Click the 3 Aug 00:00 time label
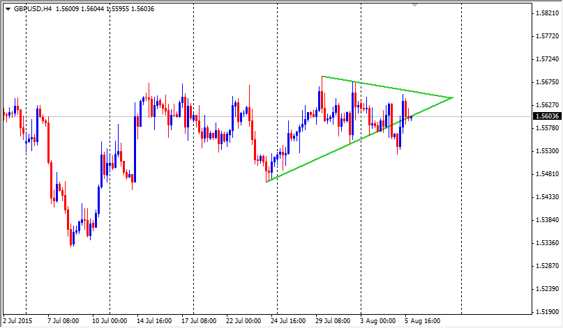 click(377, 321)
